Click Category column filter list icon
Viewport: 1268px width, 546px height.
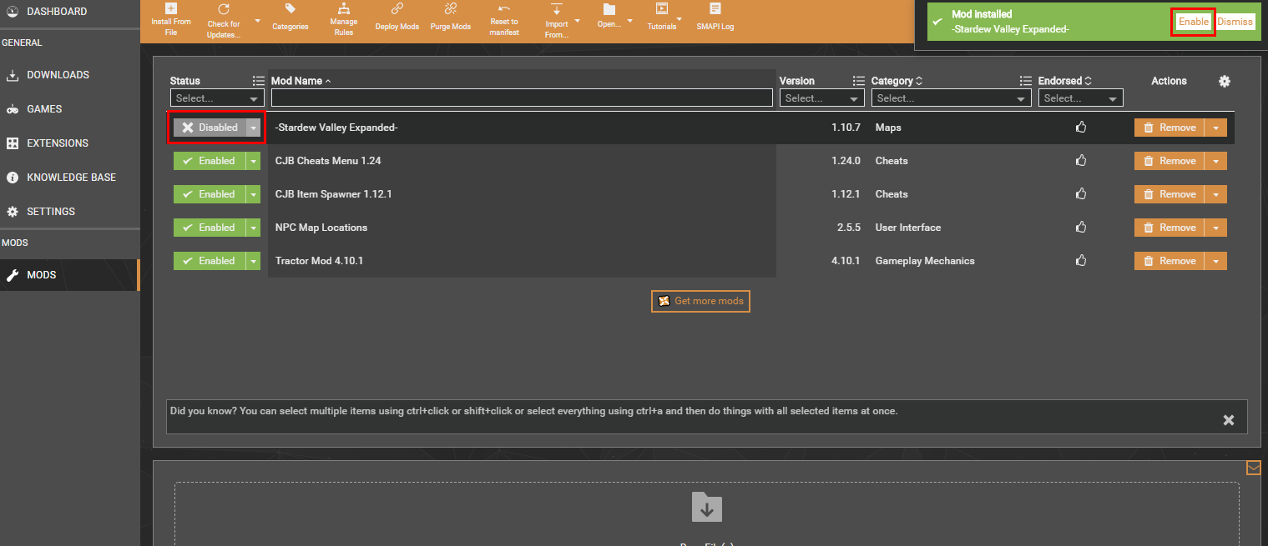(1026, 81)
